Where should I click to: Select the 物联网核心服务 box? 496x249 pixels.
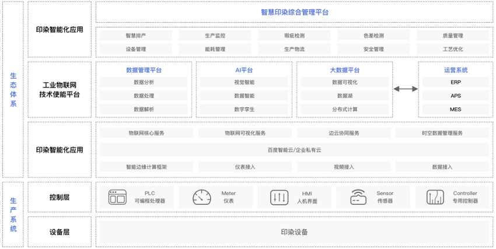(x=146, y=133)
